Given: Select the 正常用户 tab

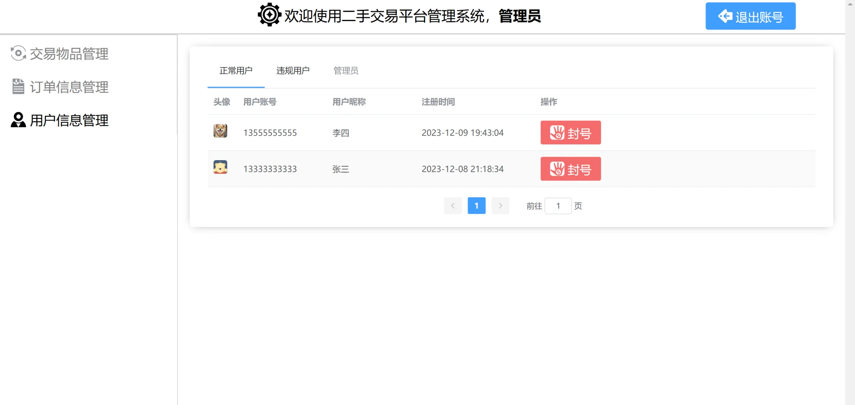Looking at the screenshot, I should point(236,70).
